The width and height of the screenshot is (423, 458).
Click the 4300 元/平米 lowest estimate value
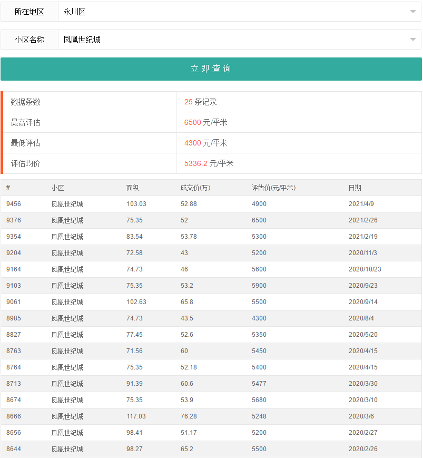(x=205, y=143)
